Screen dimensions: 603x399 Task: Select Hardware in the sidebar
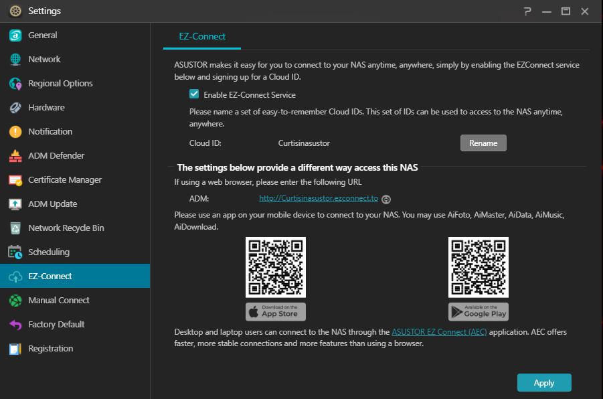[46, 108]
